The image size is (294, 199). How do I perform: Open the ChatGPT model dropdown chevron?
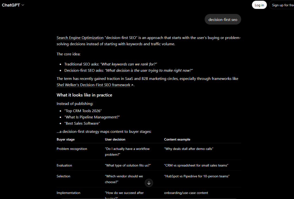(23, 5)
